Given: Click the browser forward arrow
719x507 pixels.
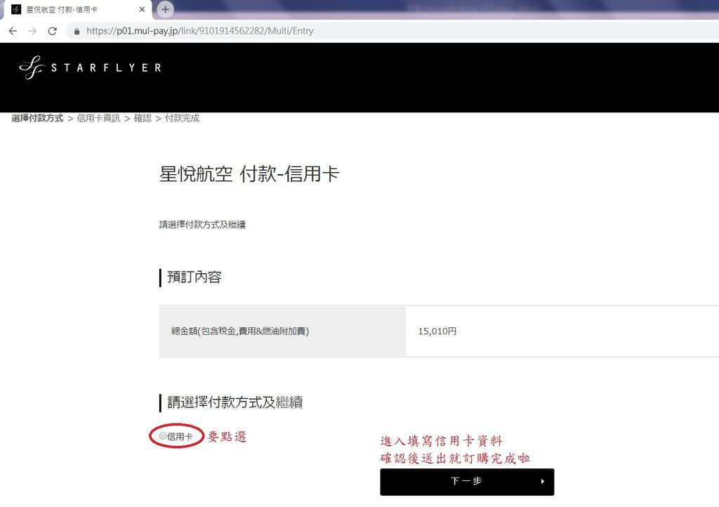Looking at the screenshot, I should (32, 31).
